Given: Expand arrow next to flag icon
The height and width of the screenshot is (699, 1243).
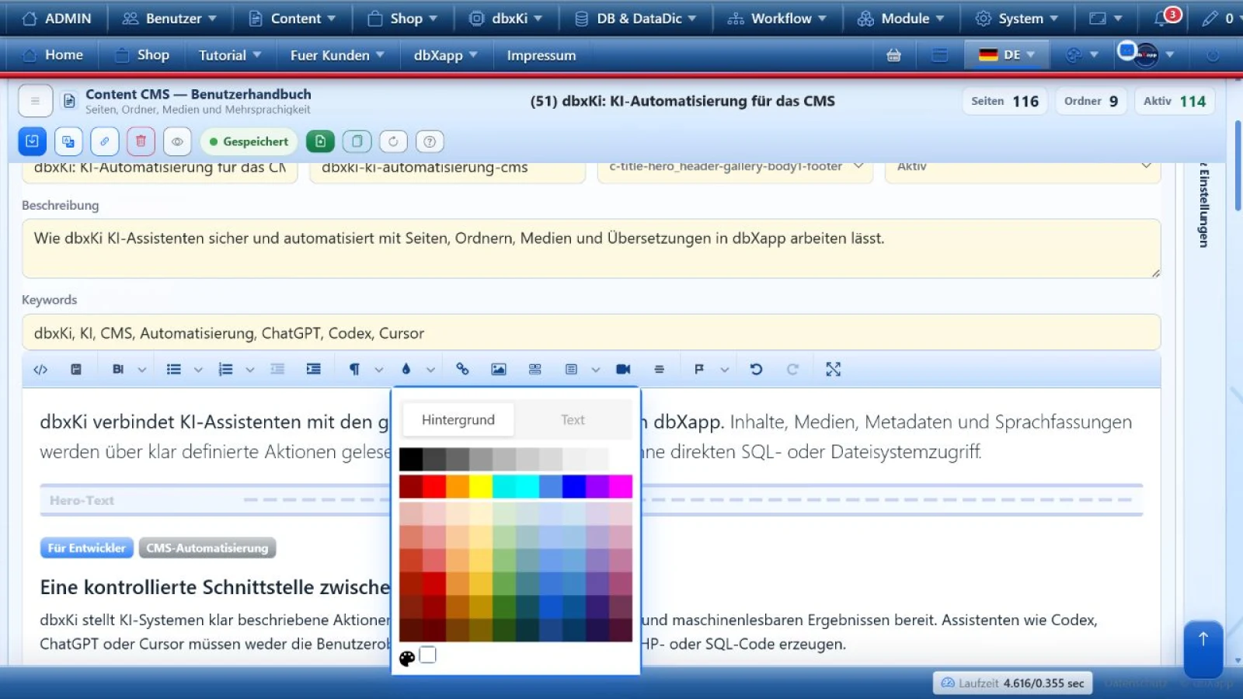Looking at the screenshot, I should (x=725, y=370).
